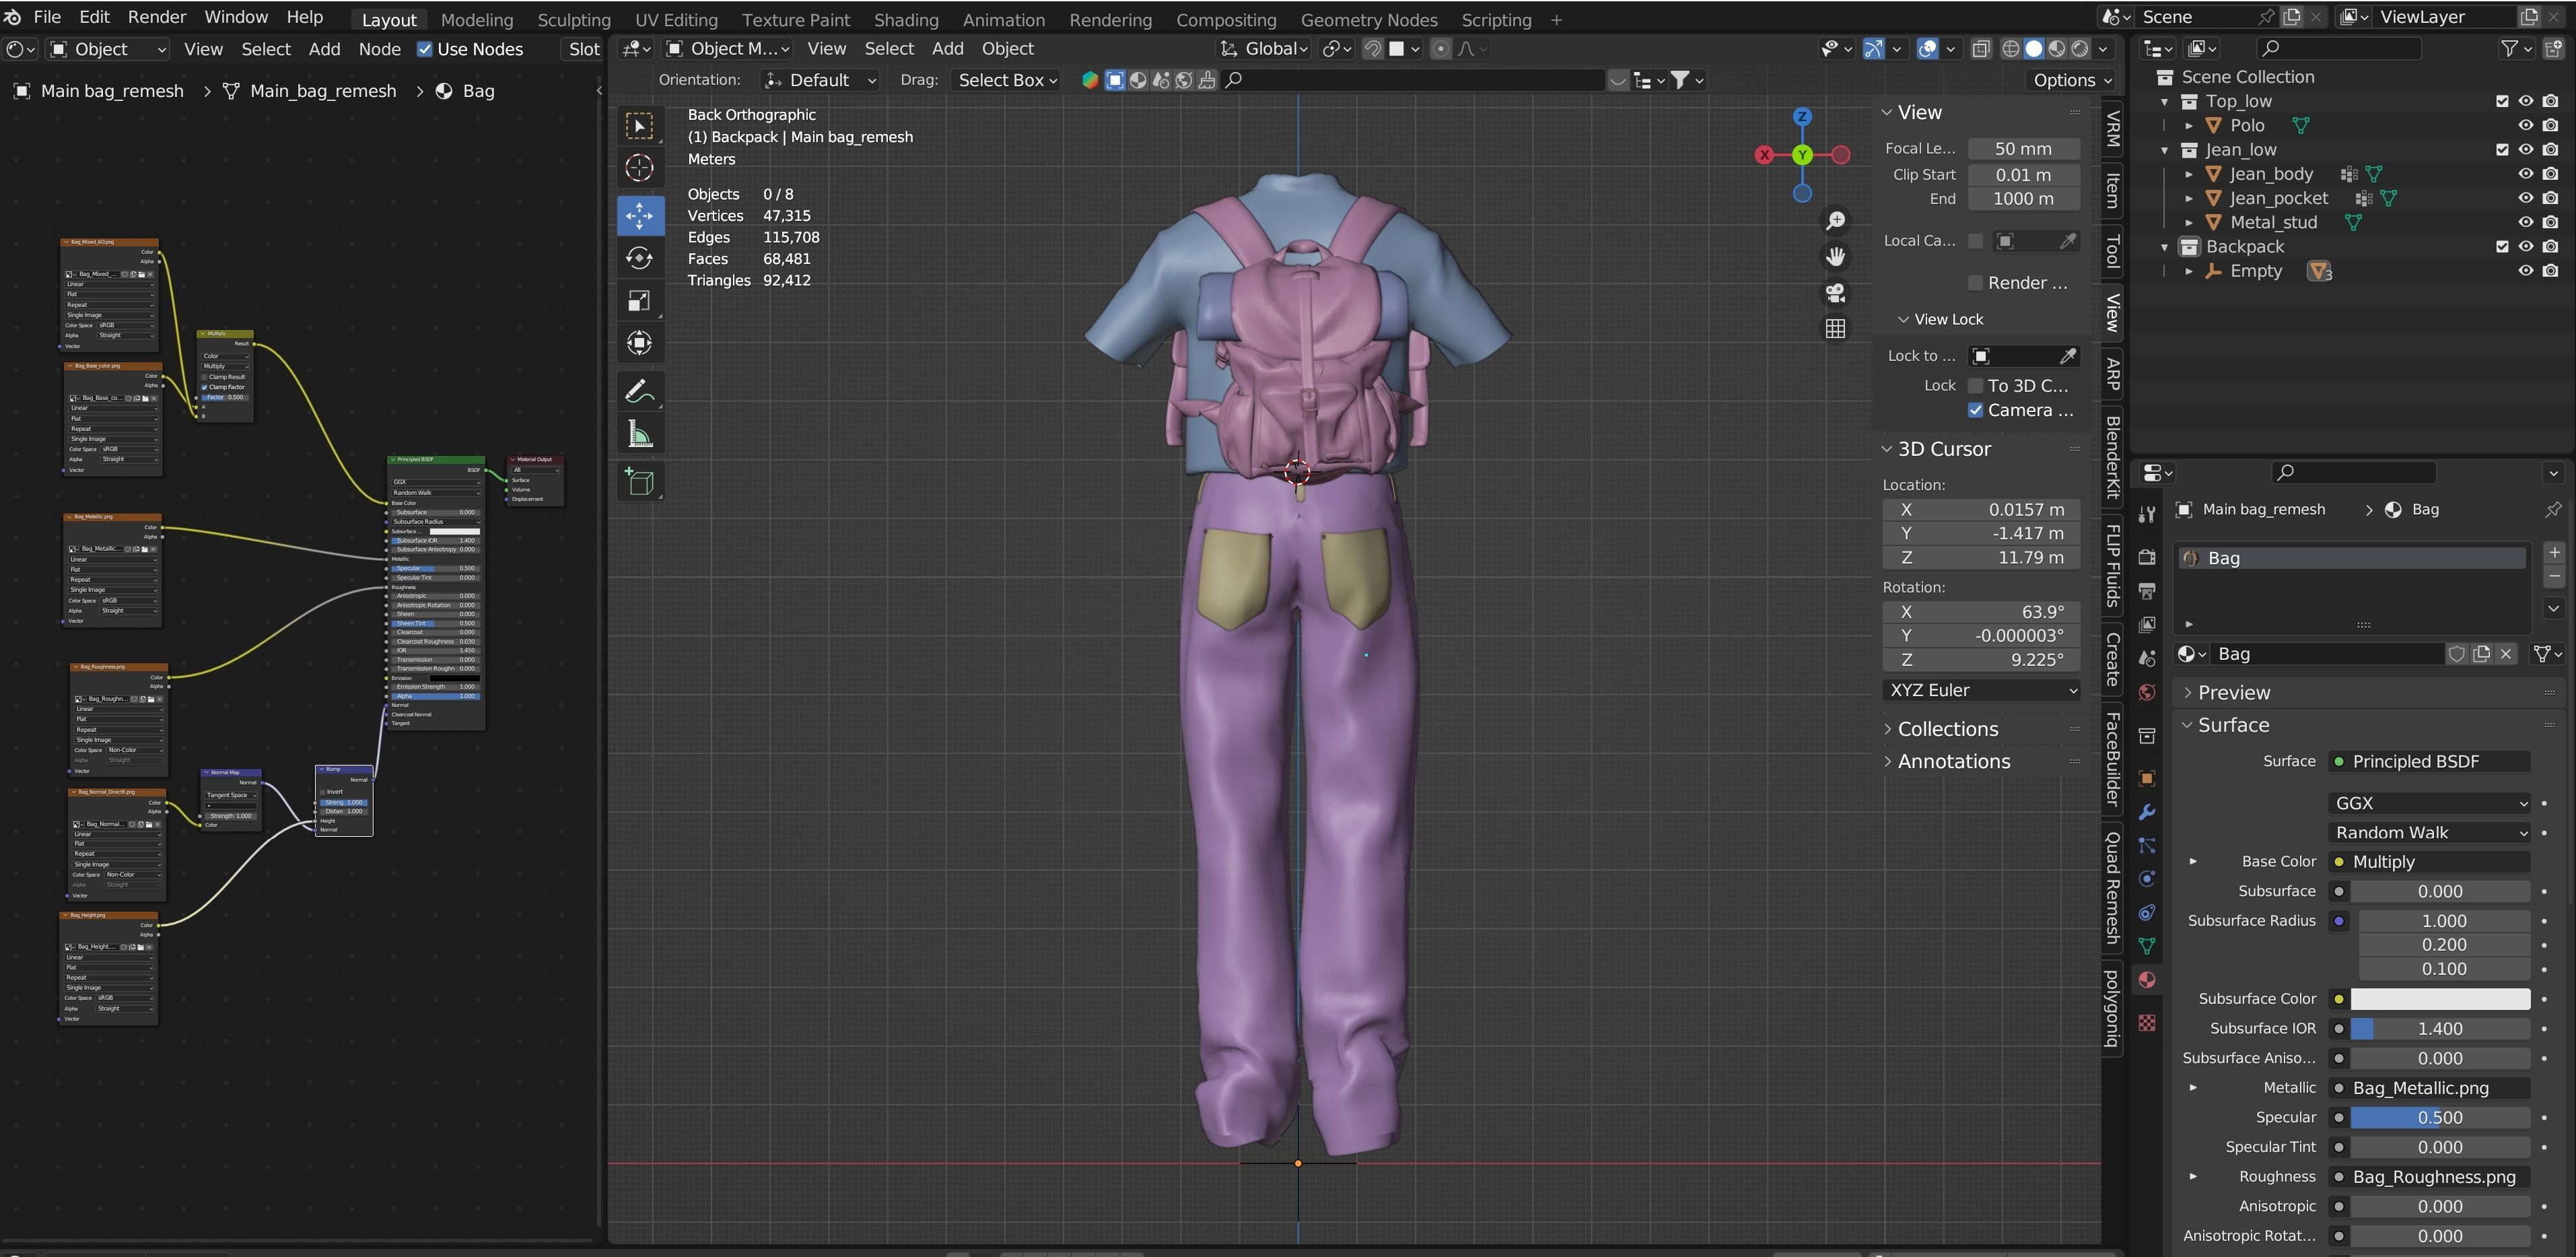Hide Polo object with eye icon
The width and height of the screenshot is (2576, 1257).
click(x=2526, y=125)
